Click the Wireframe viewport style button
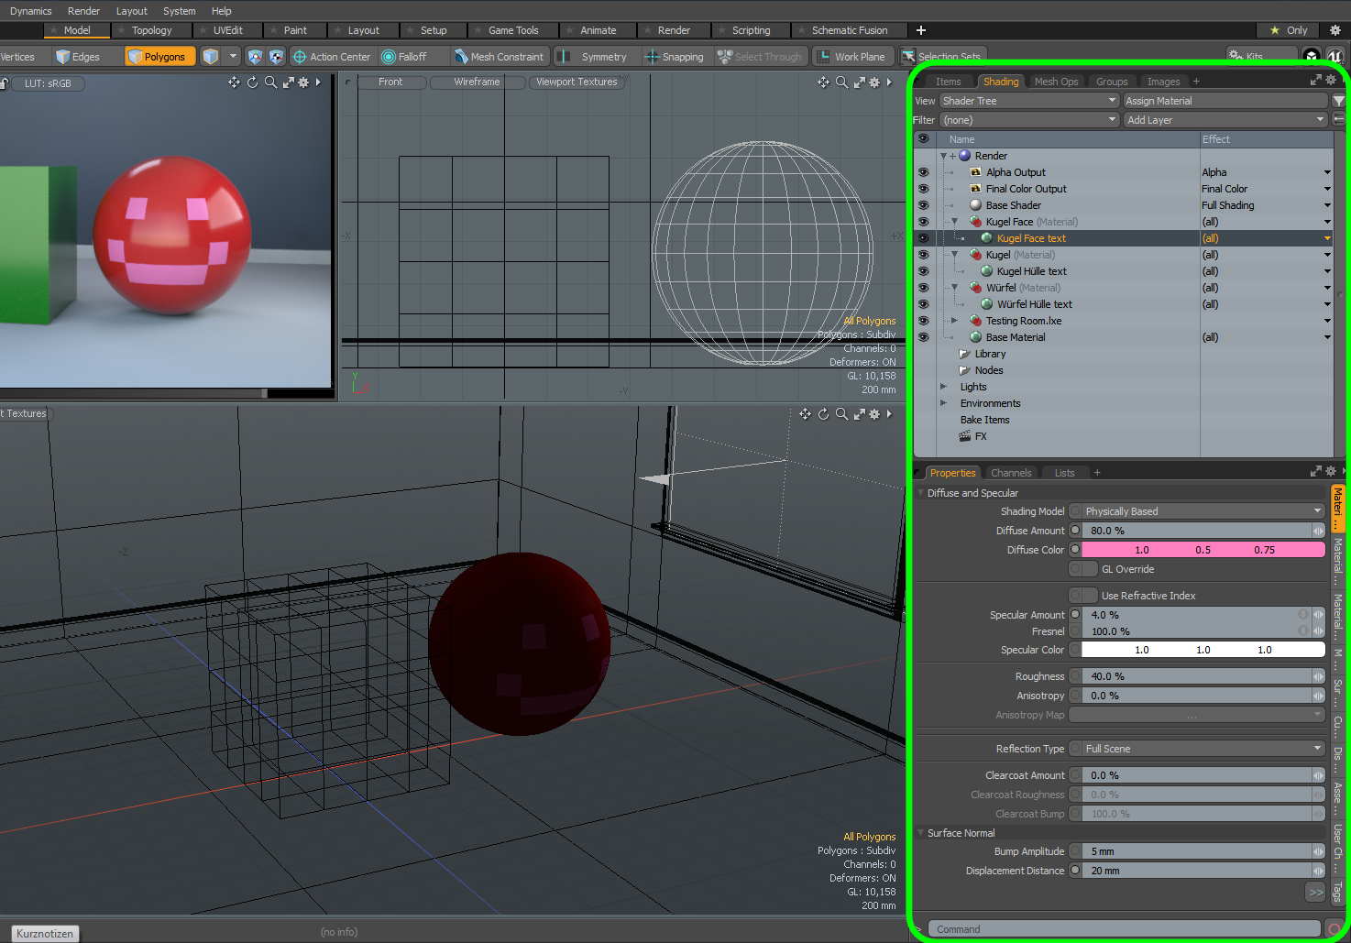1351x943 pixels. click(477, 82)
